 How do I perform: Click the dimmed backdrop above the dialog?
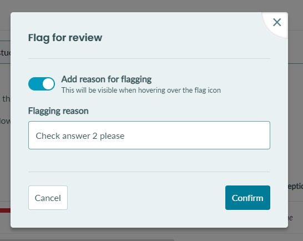(151, 6)
